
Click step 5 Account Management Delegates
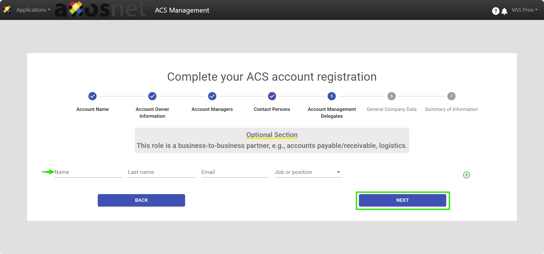coord(332,96)
